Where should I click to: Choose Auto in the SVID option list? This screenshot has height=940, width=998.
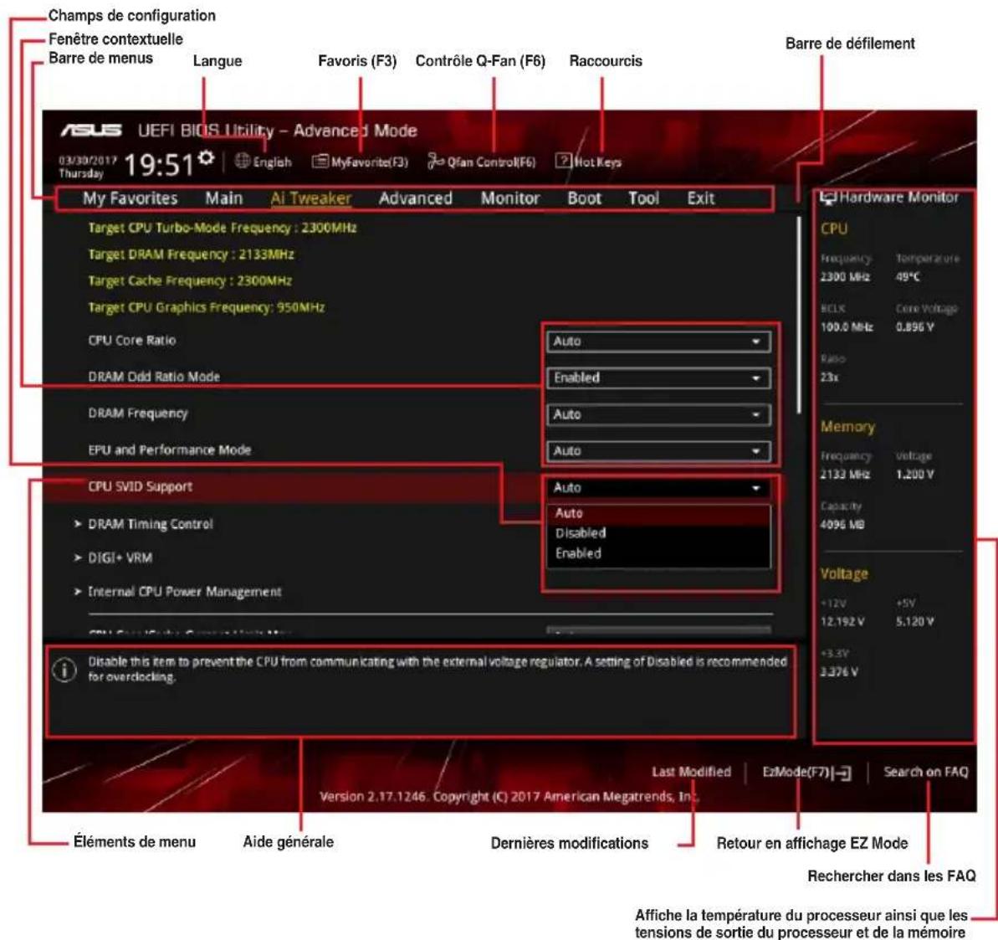[658, 513]
